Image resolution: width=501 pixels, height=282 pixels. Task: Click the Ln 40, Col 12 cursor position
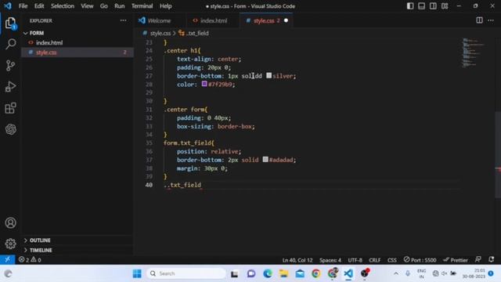(x=297, y=260)
